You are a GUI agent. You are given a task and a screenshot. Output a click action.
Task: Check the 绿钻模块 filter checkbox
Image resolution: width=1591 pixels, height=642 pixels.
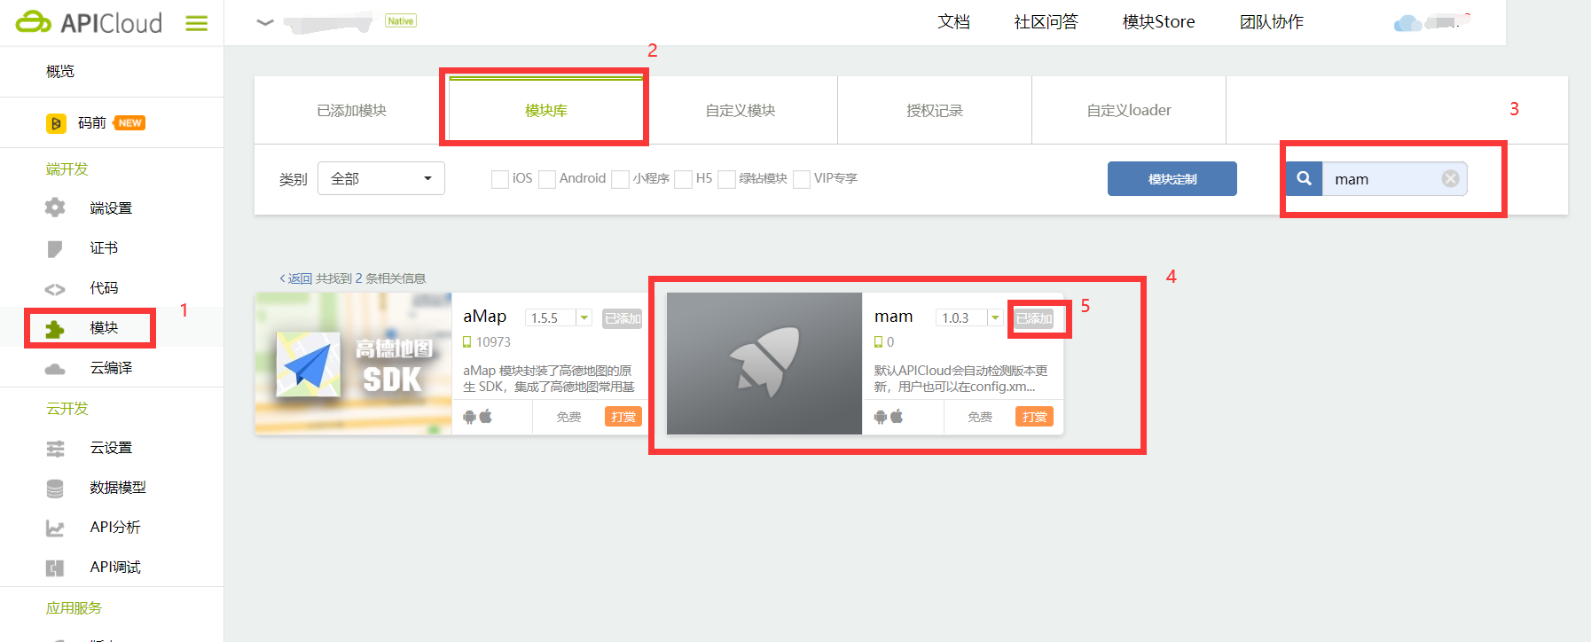pyautogui.click(x=726, y=179)
